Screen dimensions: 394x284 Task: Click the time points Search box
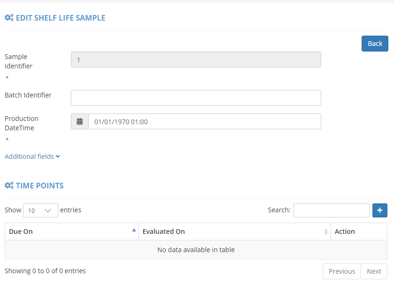(332, 210)
